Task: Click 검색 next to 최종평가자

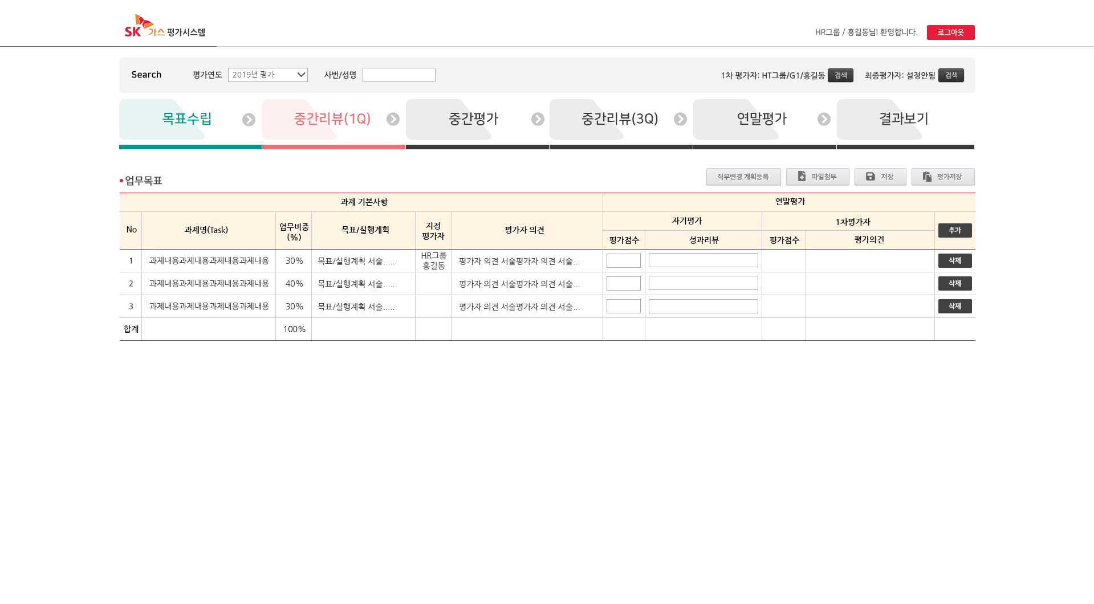Action: (x=951, y=75)
